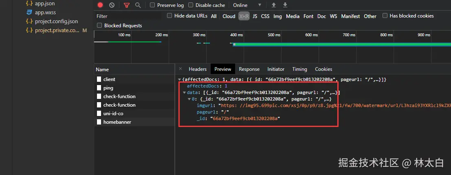451x175 pixels.
Task: Select the first check-function request
Action: click(134, 96)
